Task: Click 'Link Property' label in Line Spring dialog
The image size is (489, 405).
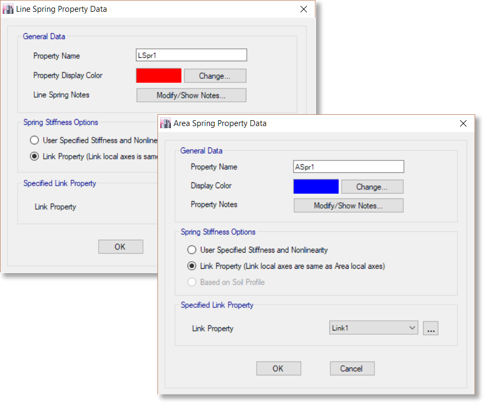Action: [x=56, y=207]
